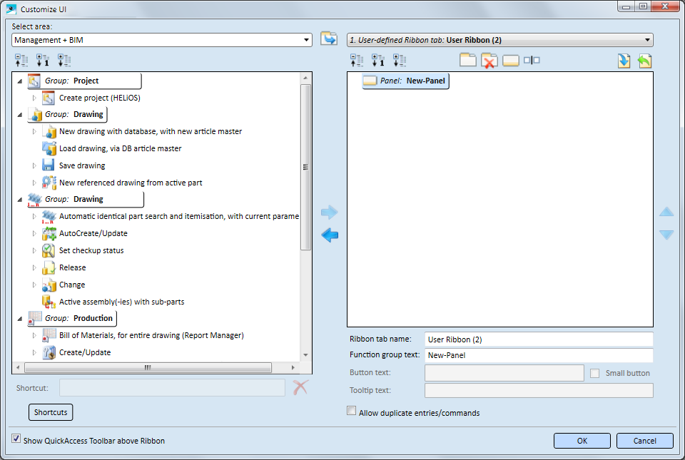This screenshot has width=685, height=460.
Task: Click the new panel icon in the toolbar
Action: point(511,60)
